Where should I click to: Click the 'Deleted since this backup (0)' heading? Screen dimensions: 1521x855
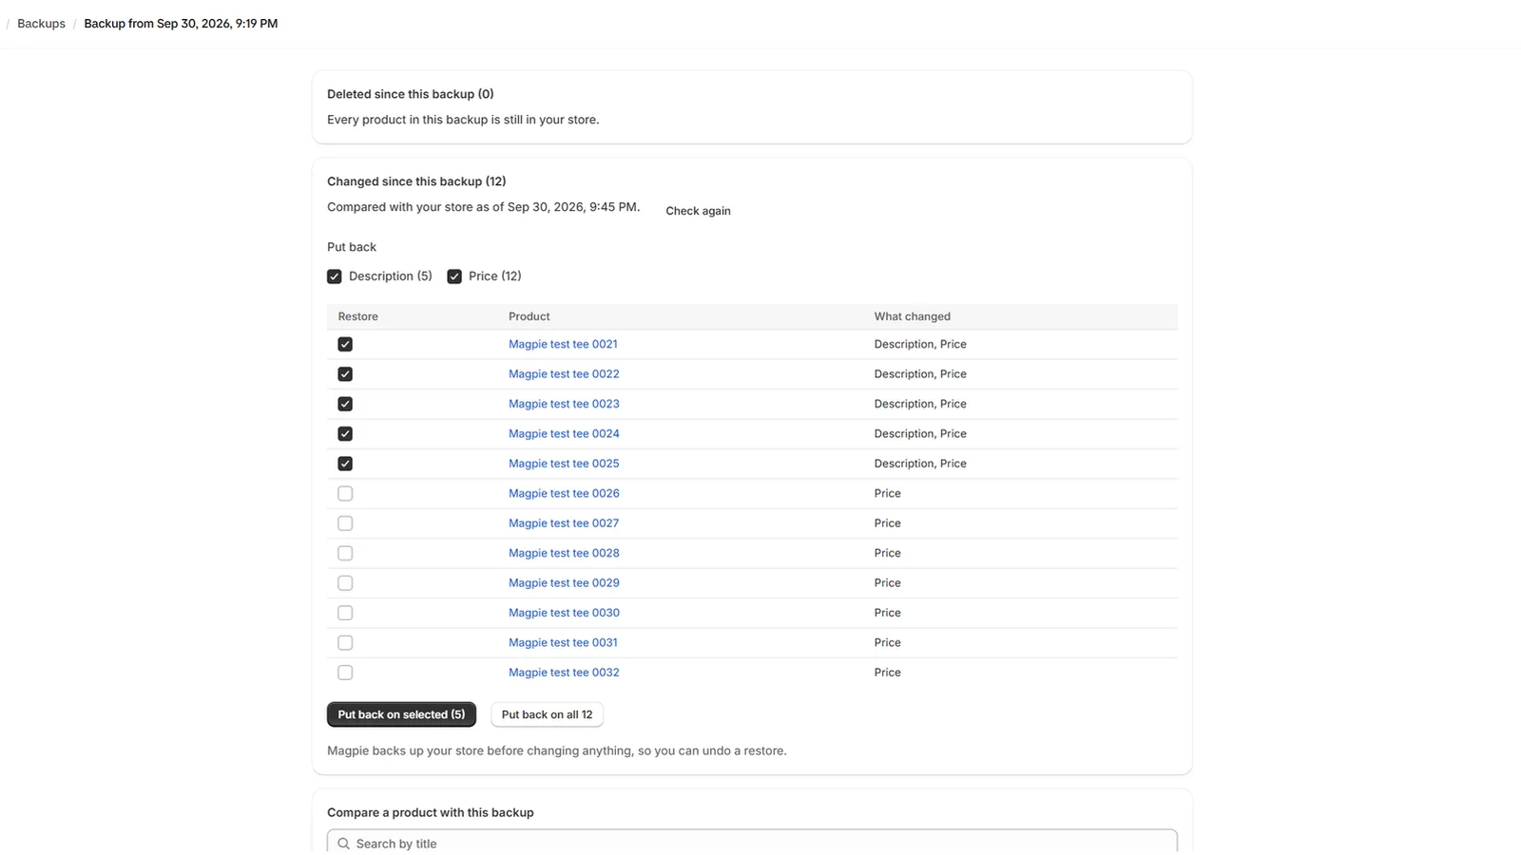(411, 94)
